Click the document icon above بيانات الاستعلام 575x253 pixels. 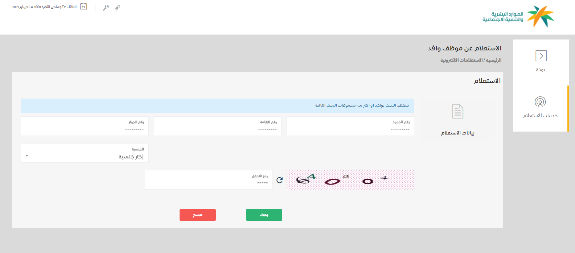457,111
